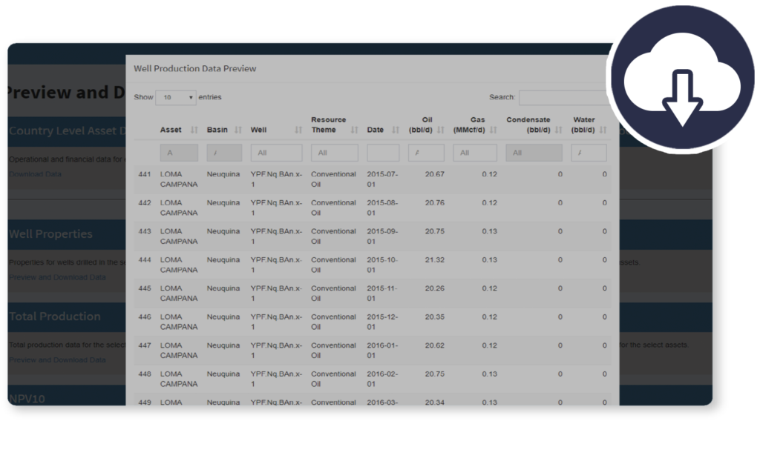Image resolution: width=760 pixels, height=467 pixels.
Task: Sort by Well column sort icon
Action: click(298, 130)
